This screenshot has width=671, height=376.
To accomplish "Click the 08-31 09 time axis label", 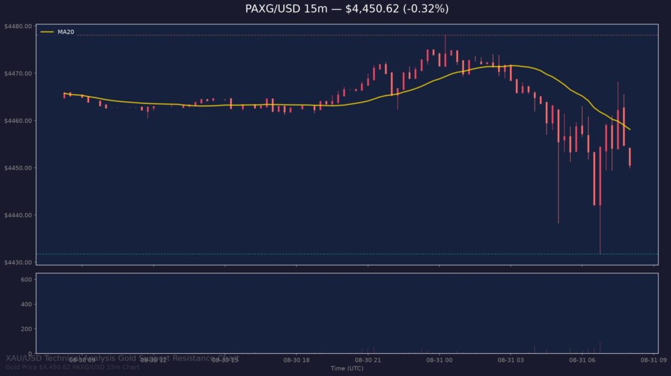I will point(653,360).
